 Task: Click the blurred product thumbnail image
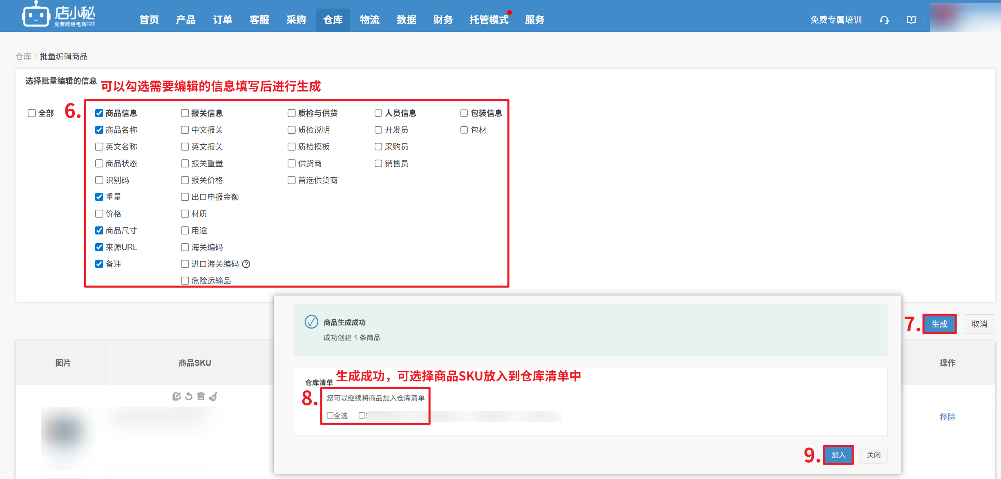[65, 433]
